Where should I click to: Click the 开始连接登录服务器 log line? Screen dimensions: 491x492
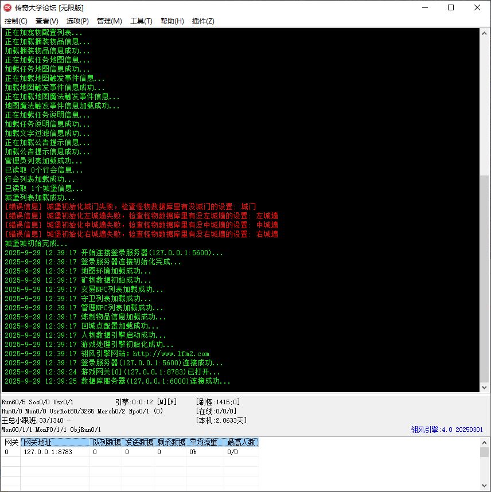[114, 252]
